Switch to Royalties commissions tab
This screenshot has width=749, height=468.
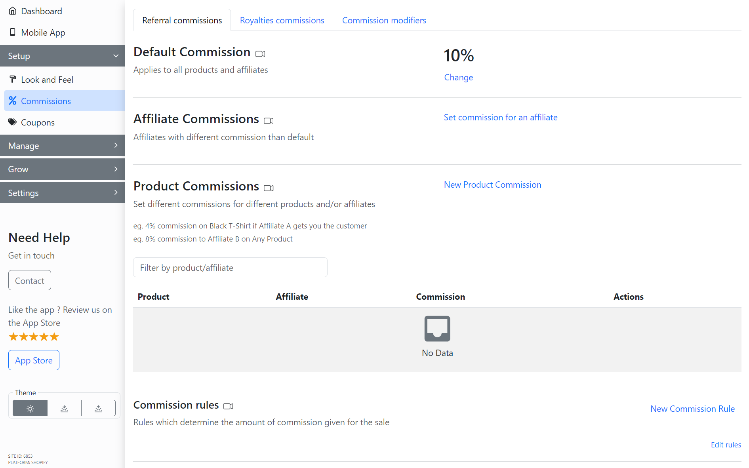coord(282,20)
